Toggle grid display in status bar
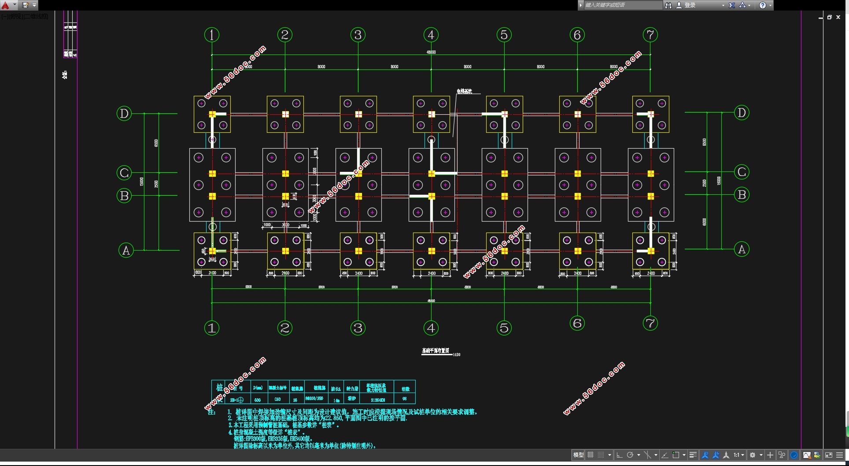This screenshot has height=466, width=849. coord(590,455)
